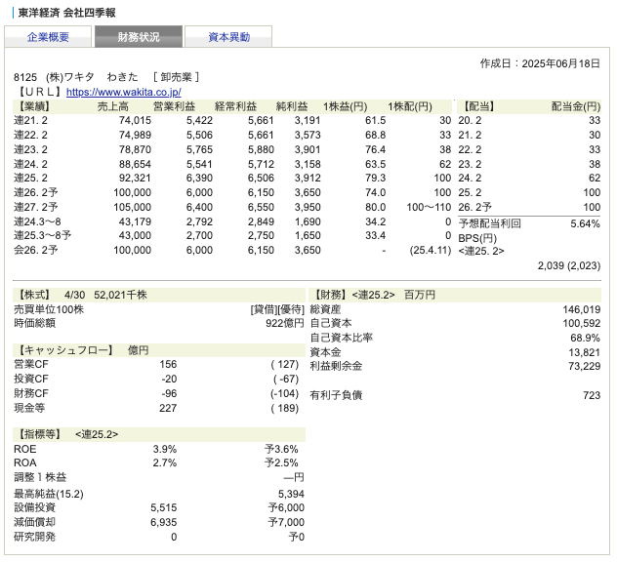Click operating profit value 6,390
This screenshot has width=617, height=562.
tap(199, 178)
